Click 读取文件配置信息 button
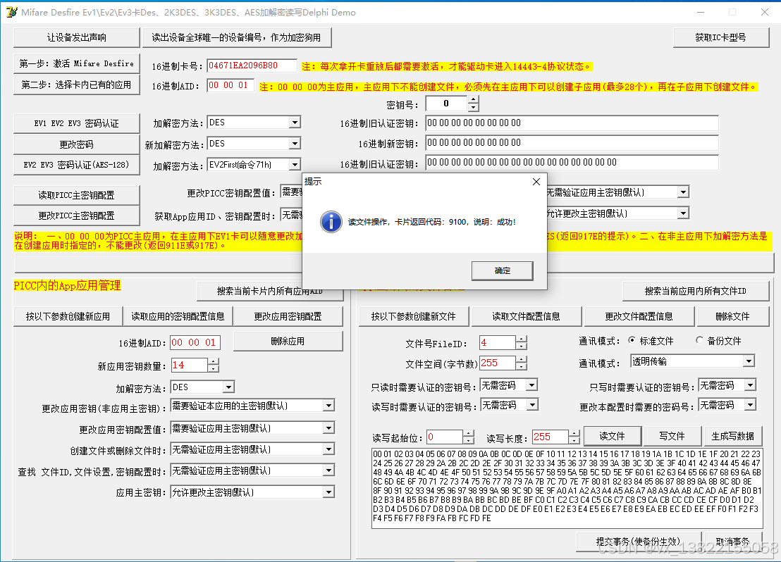The width and height of the screenshot is (781, 562). pyautogui.click(x=526, y=317)
